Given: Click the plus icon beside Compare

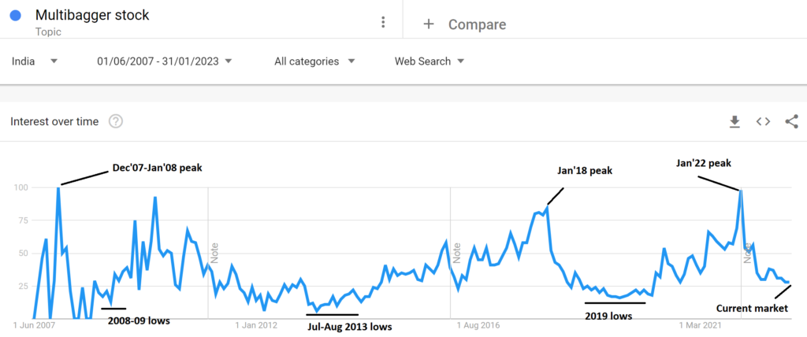Looking at the screenshot, I should [x=428, y=24].
